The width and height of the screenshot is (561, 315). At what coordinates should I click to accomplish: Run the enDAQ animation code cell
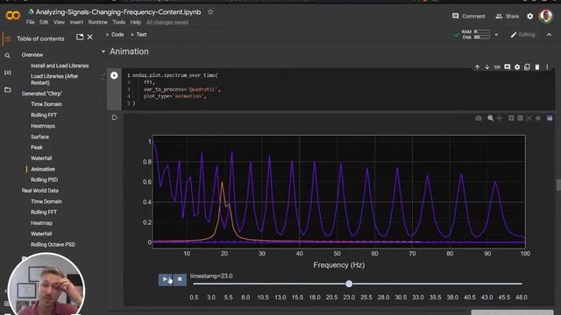(114, 75)
